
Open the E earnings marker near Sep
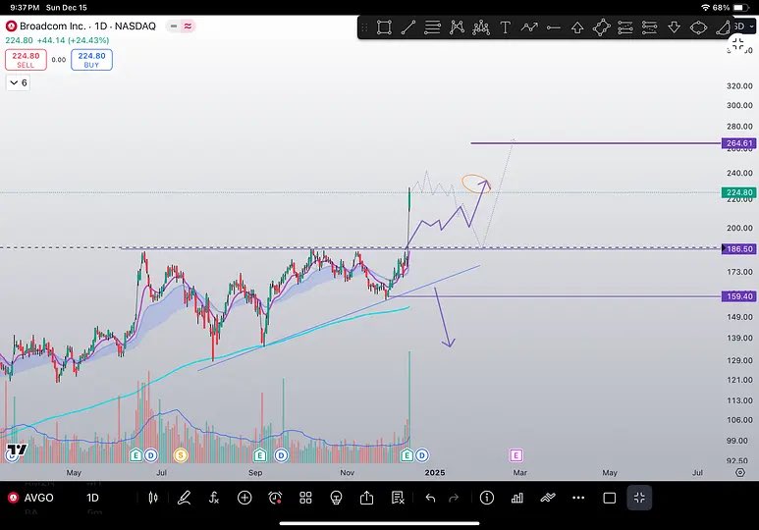click(x=260, y=455)
